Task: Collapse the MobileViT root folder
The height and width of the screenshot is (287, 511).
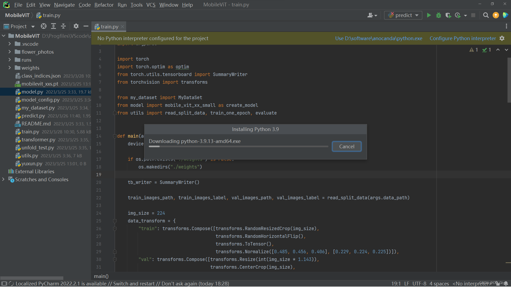Action: [4, 36]
